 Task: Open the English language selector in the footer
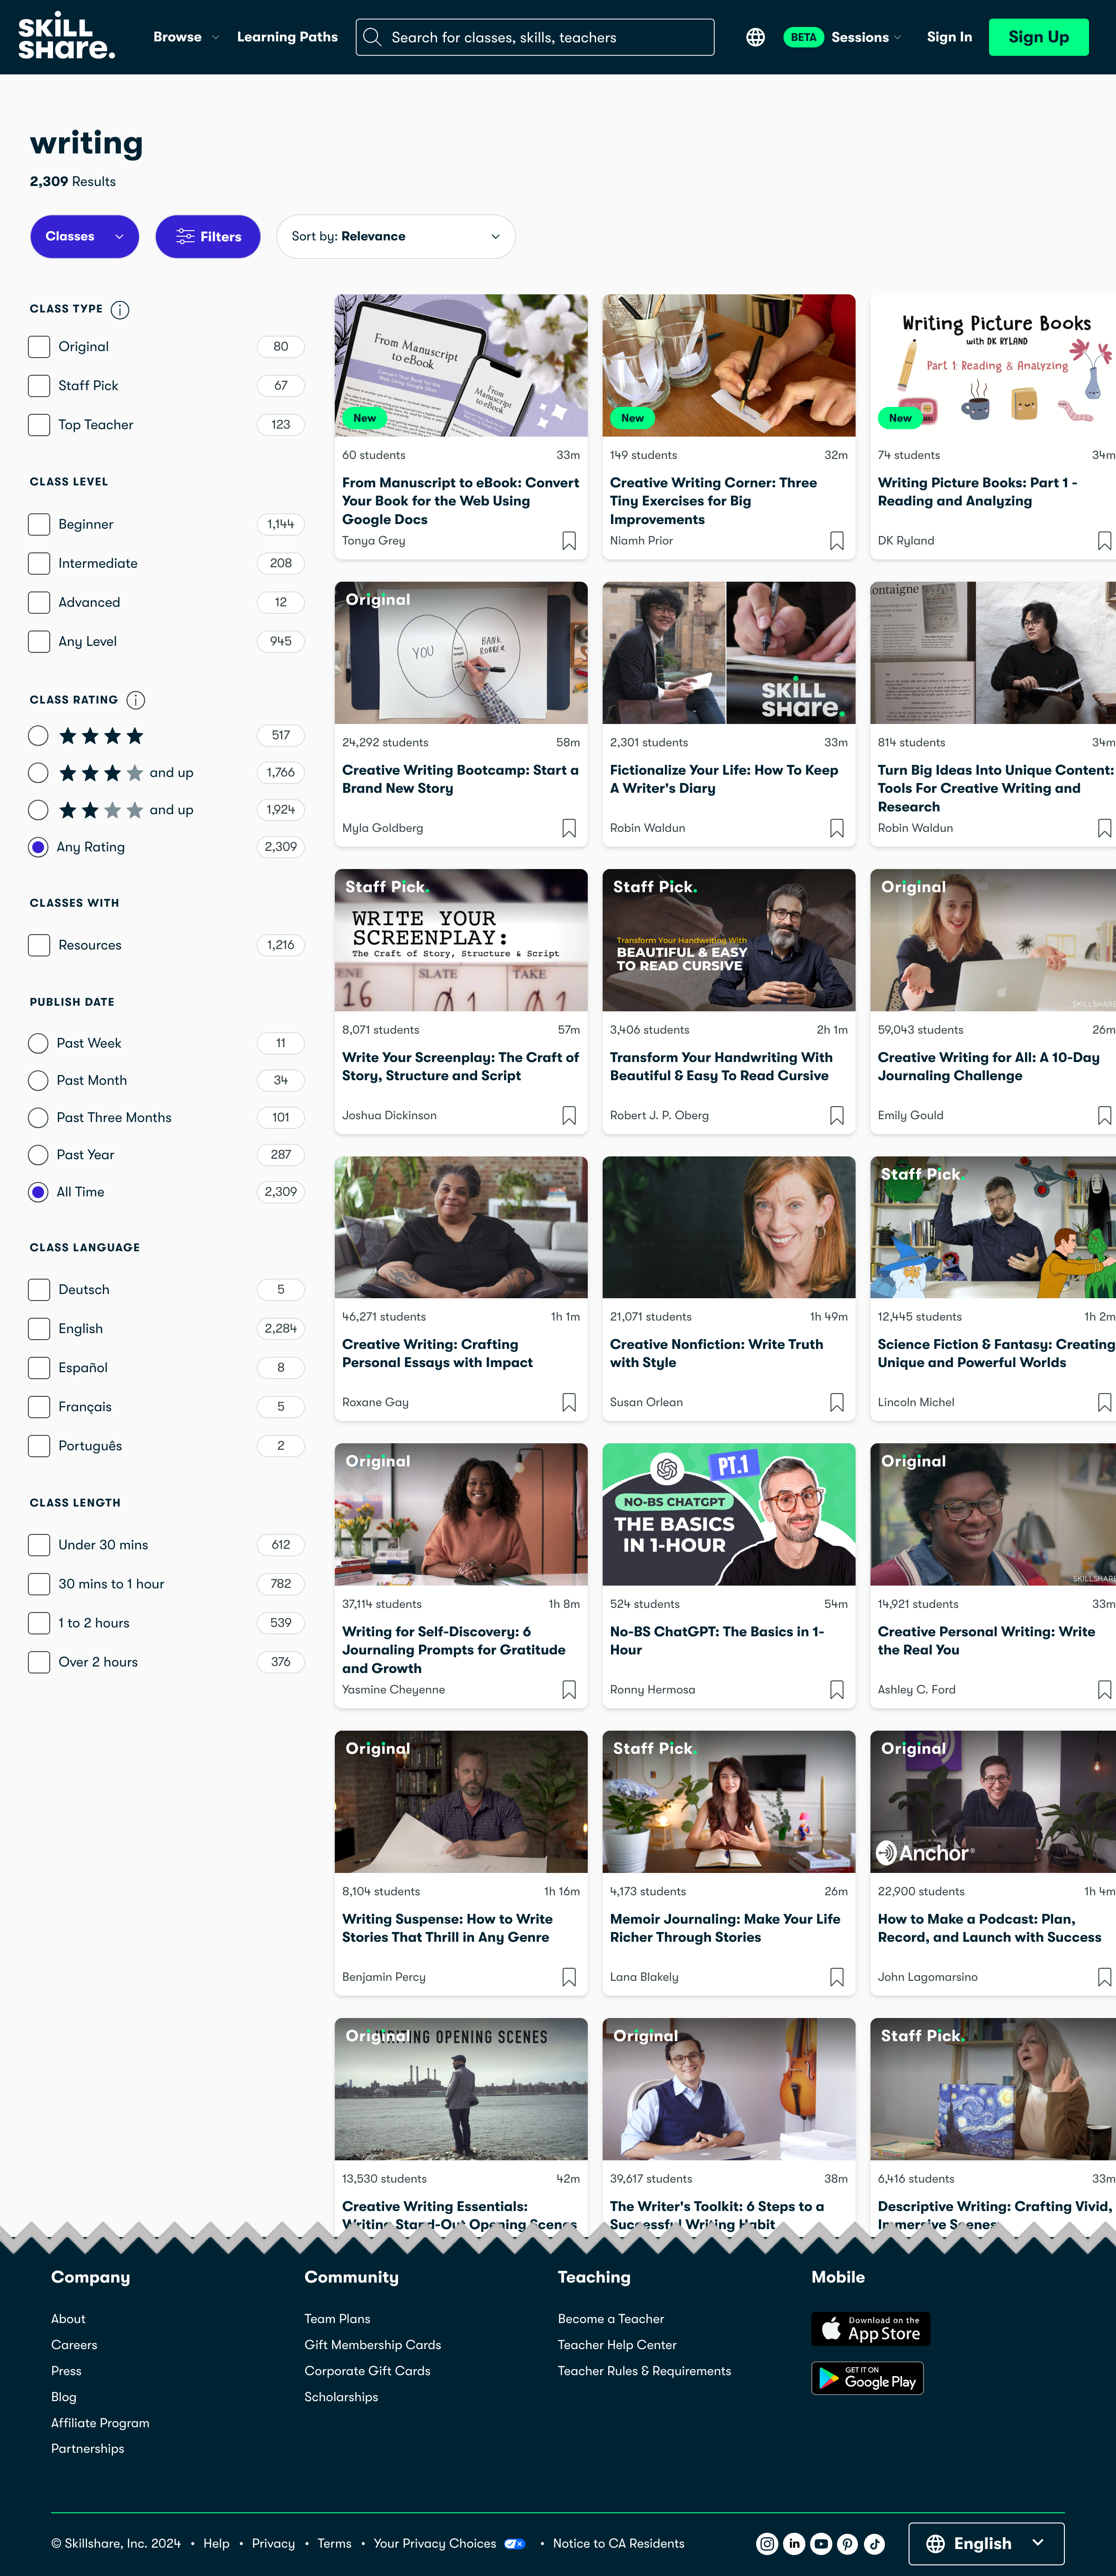click(985, 2543)
